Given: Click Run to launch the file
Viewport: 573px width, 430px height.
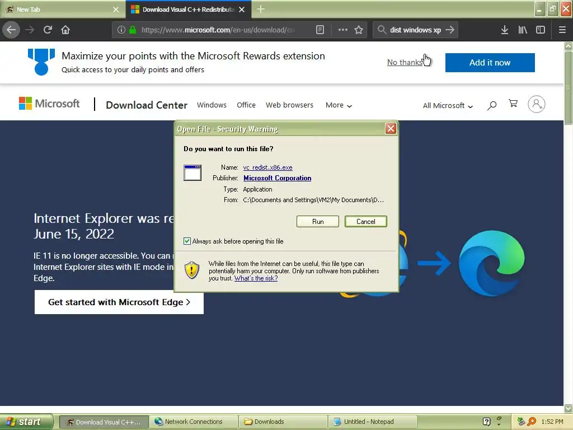Looking at the screenshot, I should [318, 222].
